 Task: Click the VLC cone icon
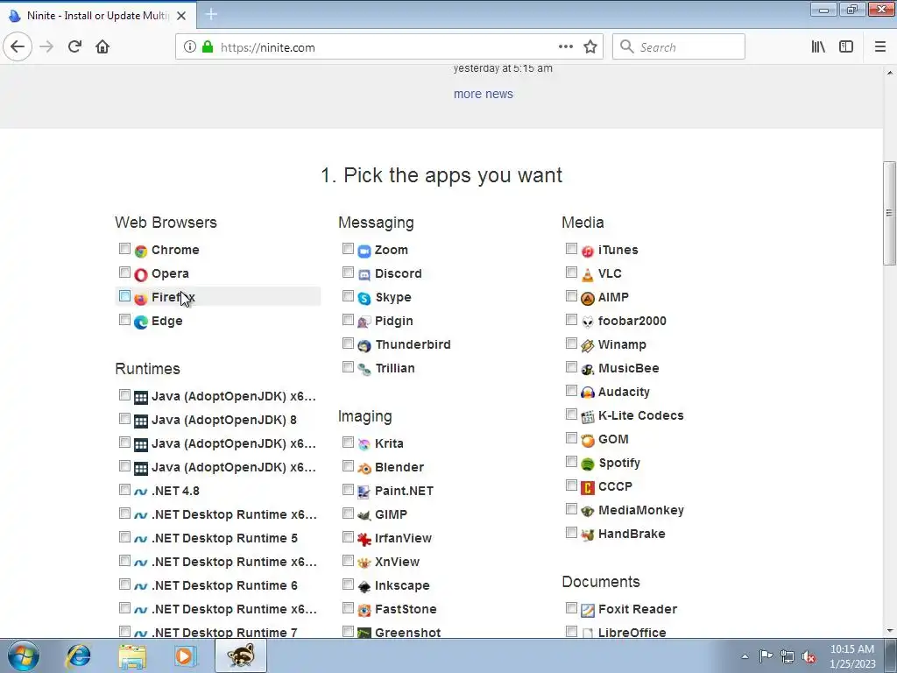click(588, 274)
